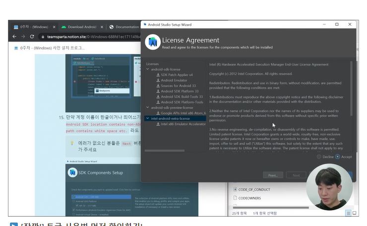Maximize the Android Studio Setup Wizard window
367x226 pixels.
[337, 24]
